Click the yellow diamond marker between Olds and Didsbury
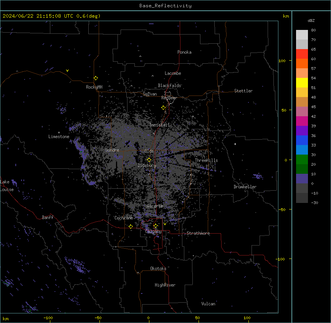Viewport: 331px width, 323px height. coord(149,160)
